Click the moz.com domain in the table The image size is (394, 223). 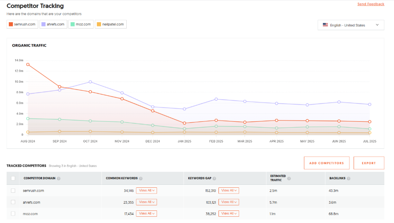[30, 214]
